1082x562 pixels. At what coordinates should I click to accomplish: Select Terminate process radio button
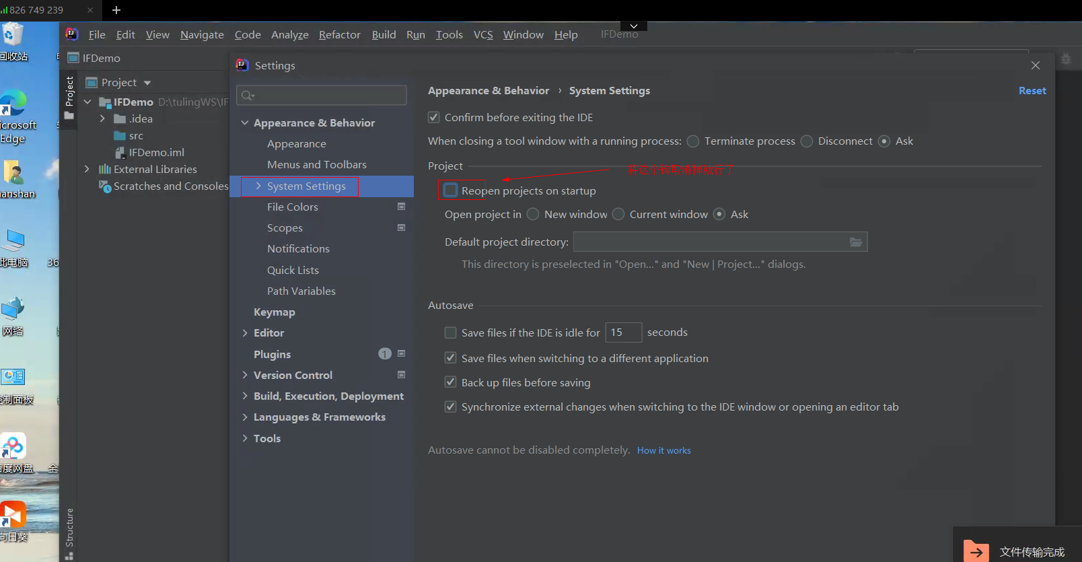693,141
